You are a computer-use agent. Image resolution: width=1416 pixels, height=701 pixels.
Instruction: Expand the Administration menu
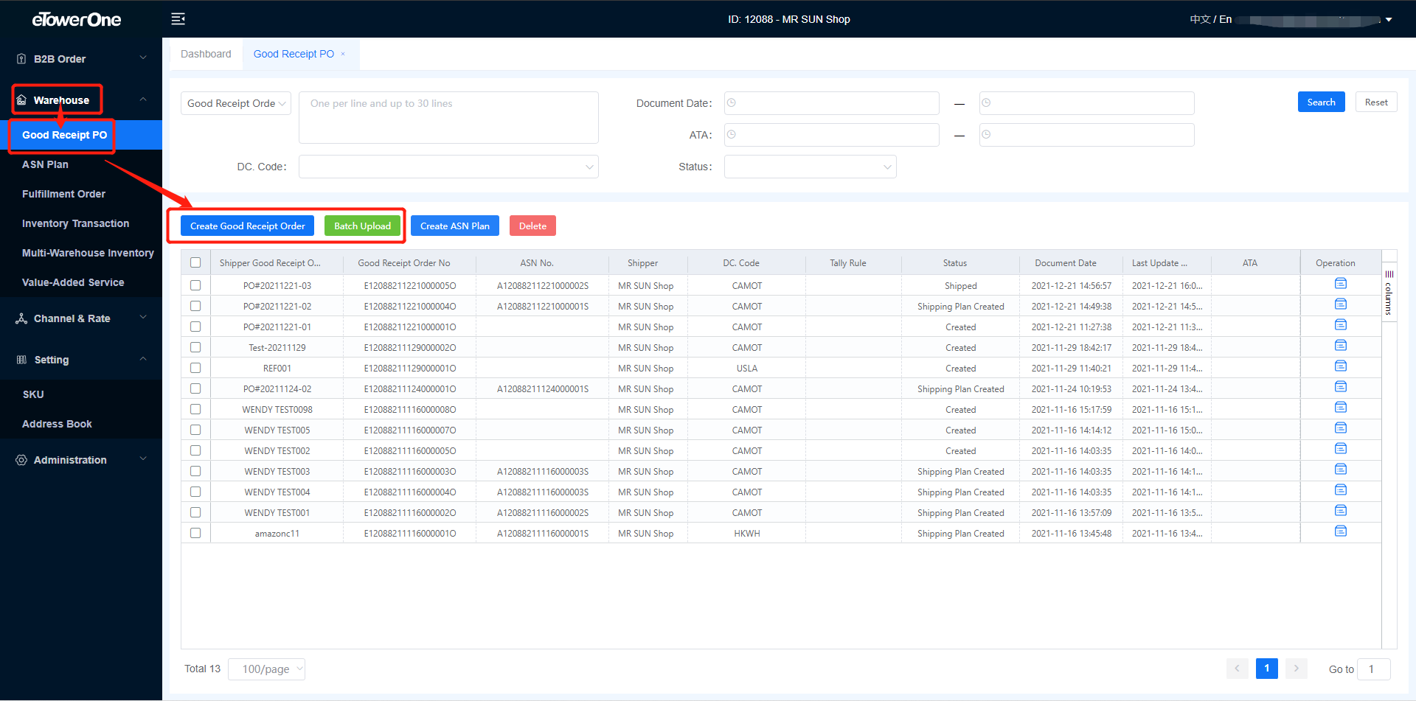pos(81,460)
